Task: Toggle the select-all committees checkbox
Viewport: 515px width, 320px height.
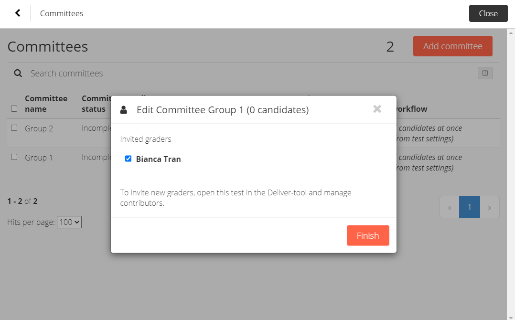Action: [x=14, y=108]
